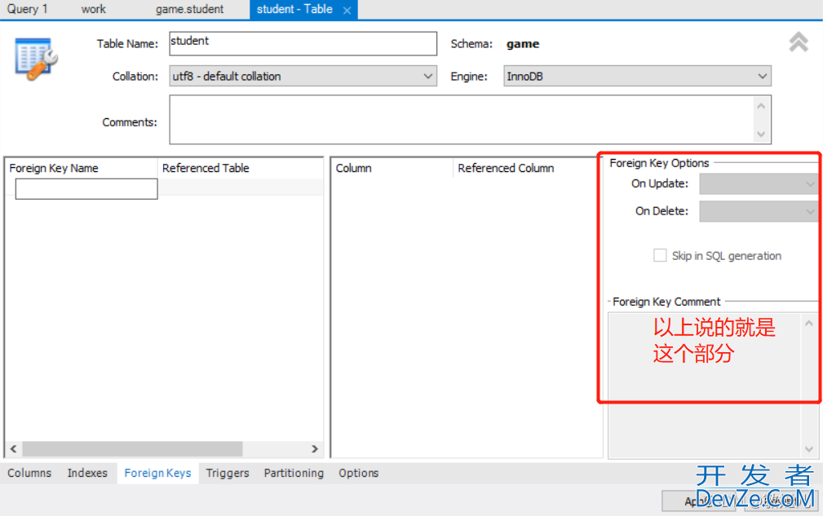823x516 pixels.
Task: Click the Table Name input field
Action: pyautogui.click(x=303, y=43)
